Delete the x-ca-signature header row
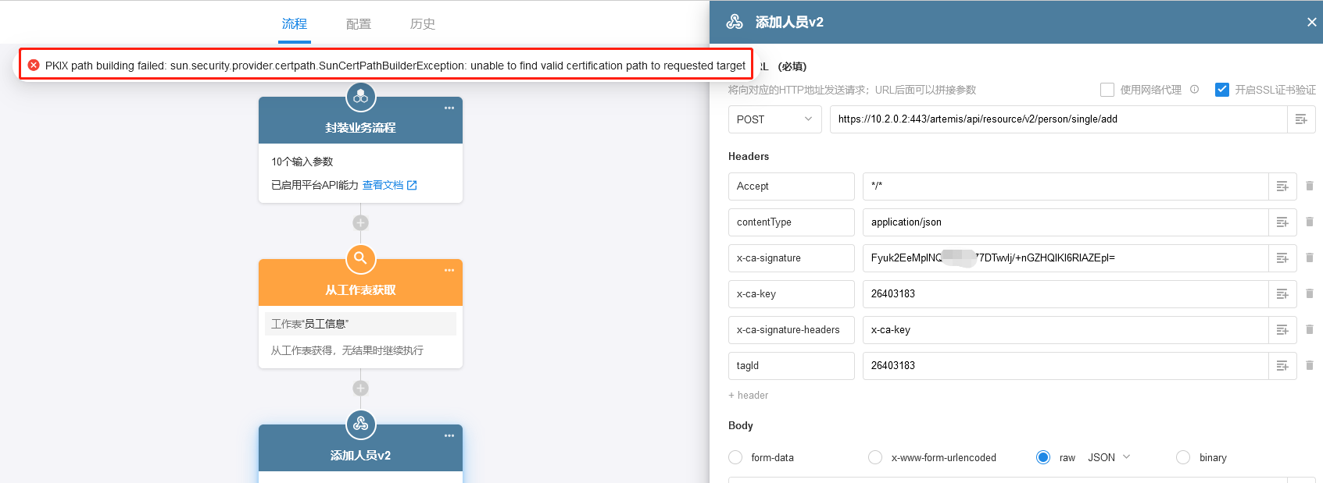This screenshot has height=483, width=1323. click(x=1310, y=257)
